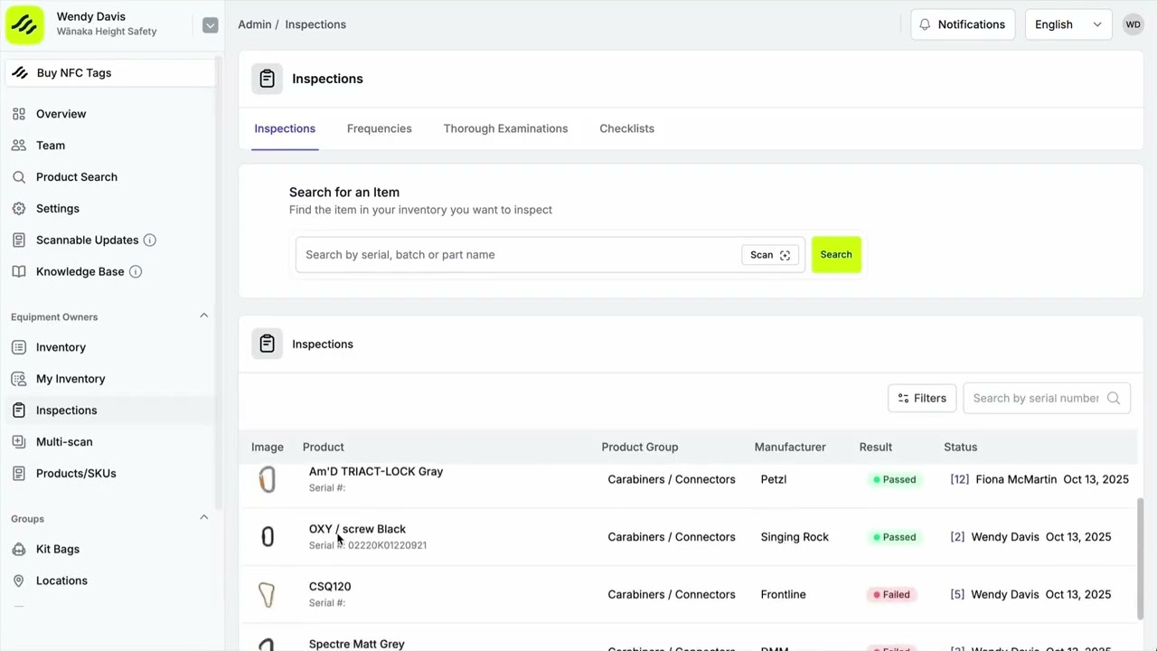
Task: Click Failed badge for CSQ120
Action: (x=891, y=595)
